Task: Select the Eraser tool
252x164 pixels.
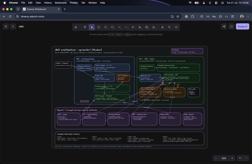Action: pos(154,27)
